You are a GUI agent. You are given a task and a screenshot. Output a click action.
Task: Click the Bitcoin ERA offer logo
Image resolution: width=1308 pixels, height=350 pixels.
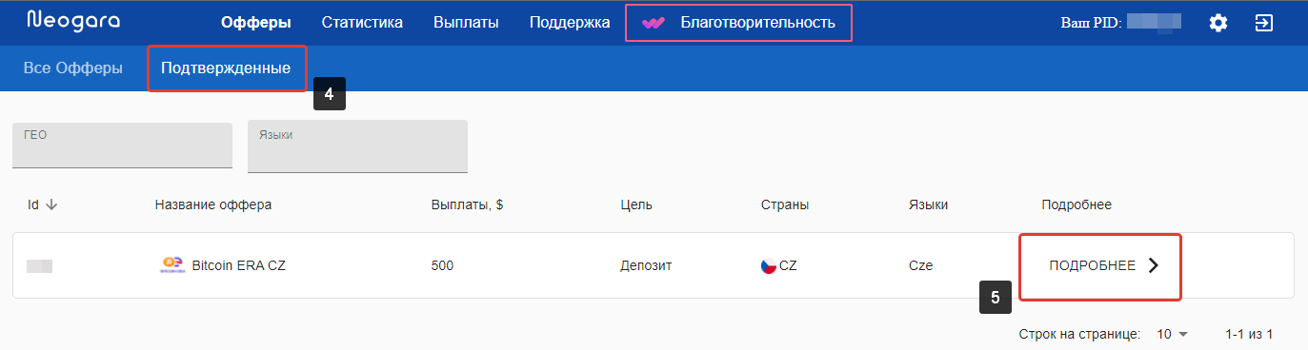pyautogui.click(x=171, y=265)
